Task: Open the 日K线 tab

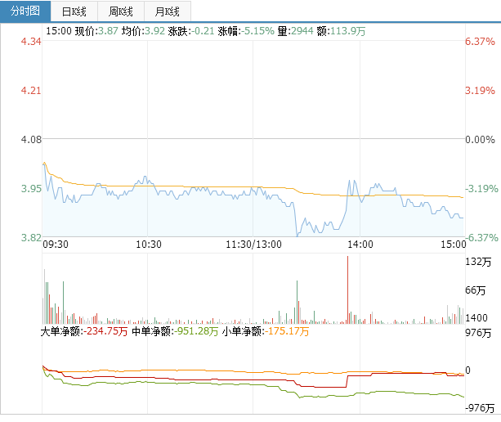Action: click(74, 11)
